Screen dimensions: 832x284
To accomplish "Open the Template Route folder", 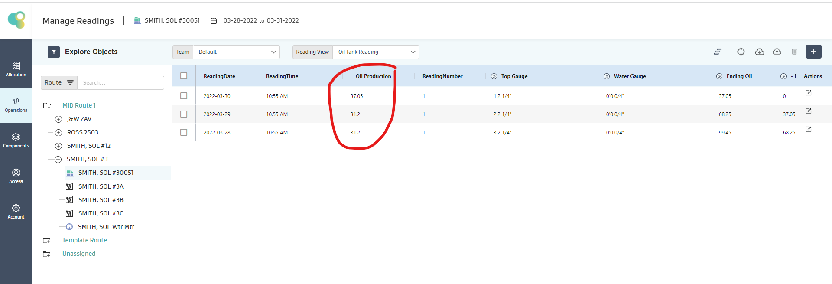I will pos(84,240).
